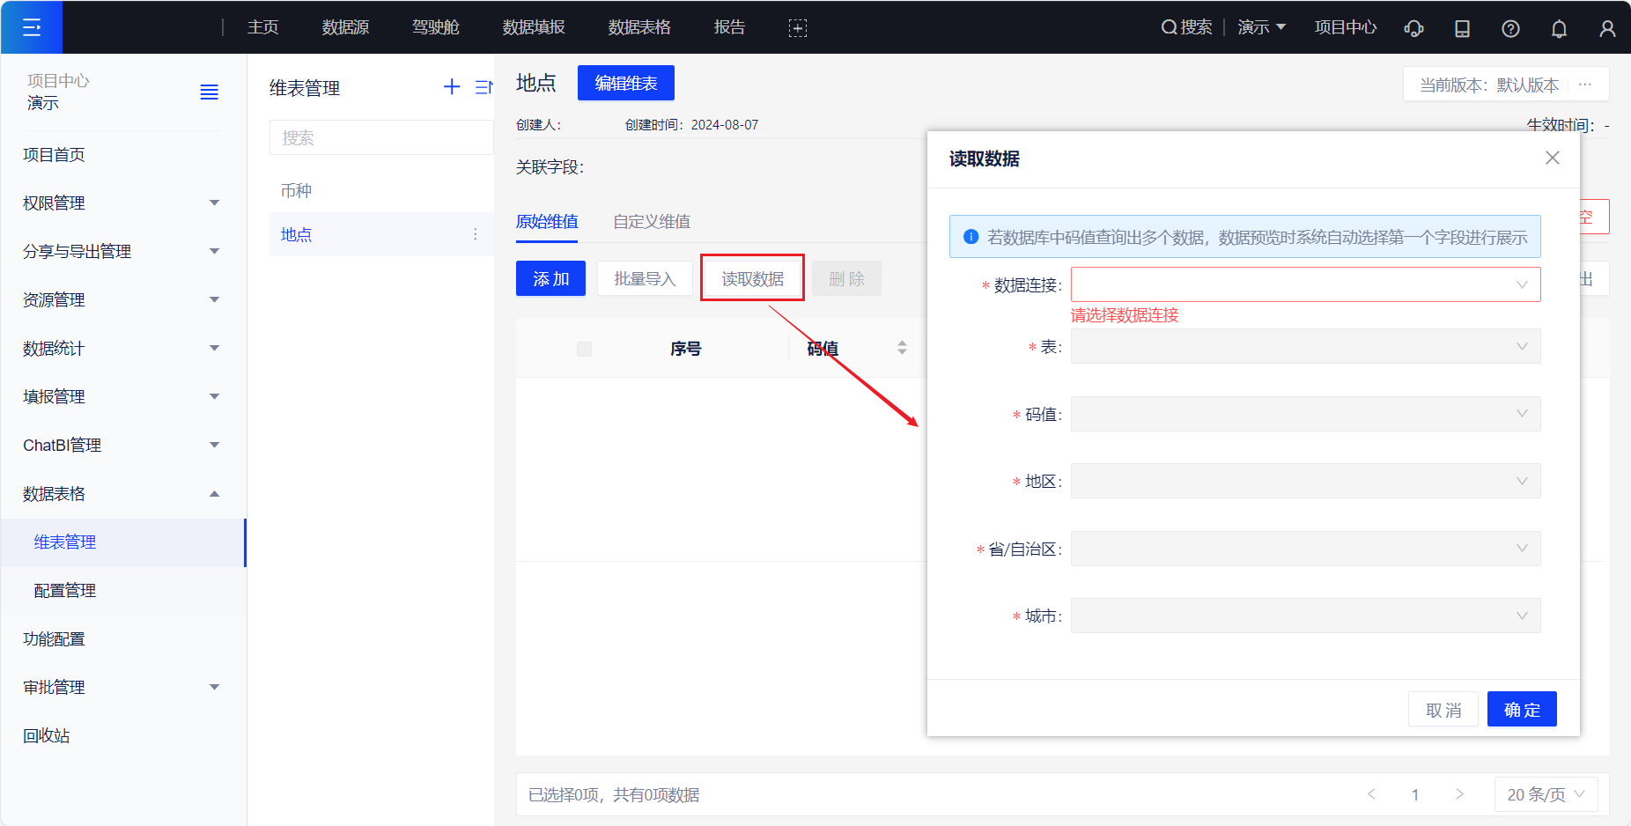Click the hamburger menu icon in top-left corner
The width and height of the screenshot is (1631, 826).
[32, 27]
